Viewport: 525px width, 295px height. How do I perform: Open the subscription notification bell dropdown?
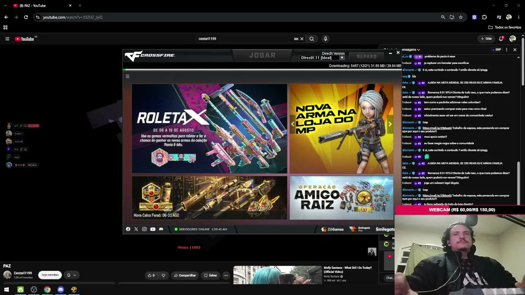coord(71,275)
